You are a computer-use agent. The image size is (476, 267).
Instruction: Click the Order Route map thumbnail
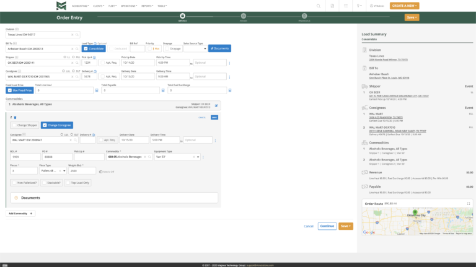coord(417,221)
